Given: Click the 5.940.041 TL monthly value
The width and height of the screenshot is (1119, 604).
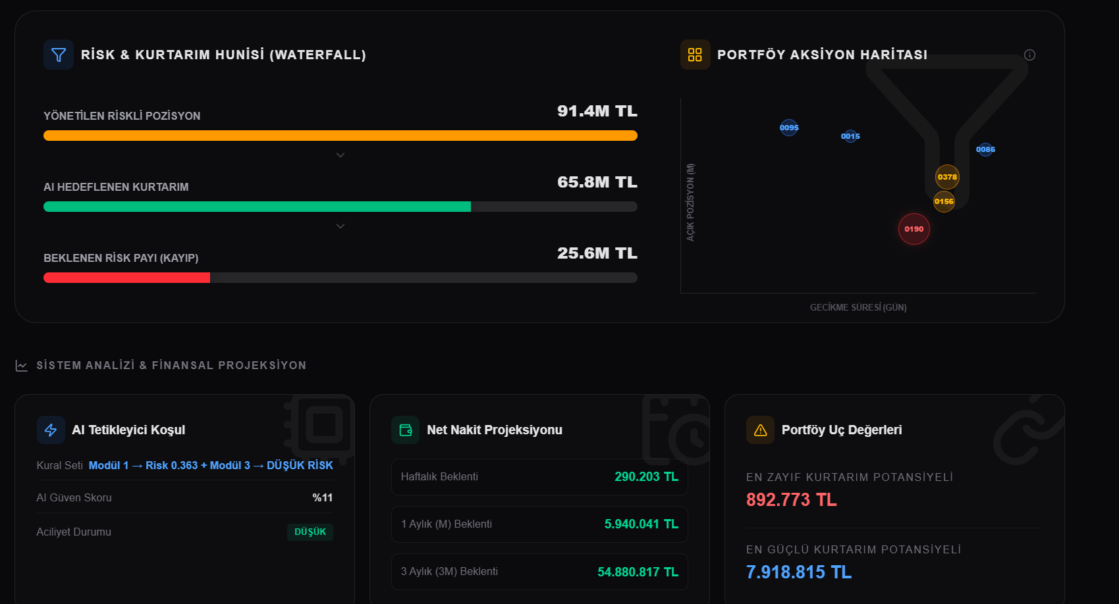Looking at the screenshot, I should pos(641,524).
